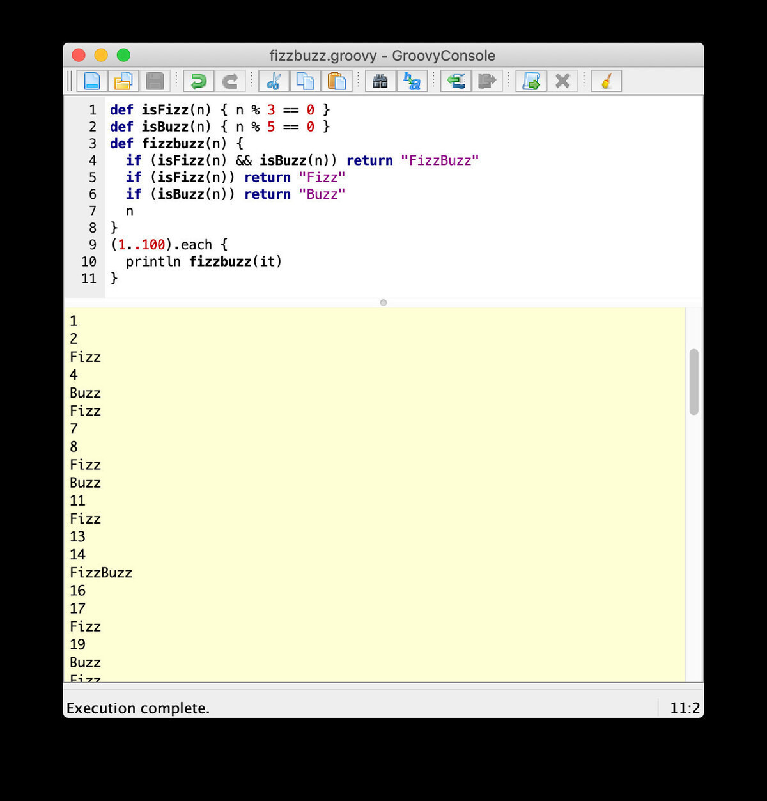Click line number 9 in gutter
The width and height of the screenshot is (767, 801).
[93, 245]
